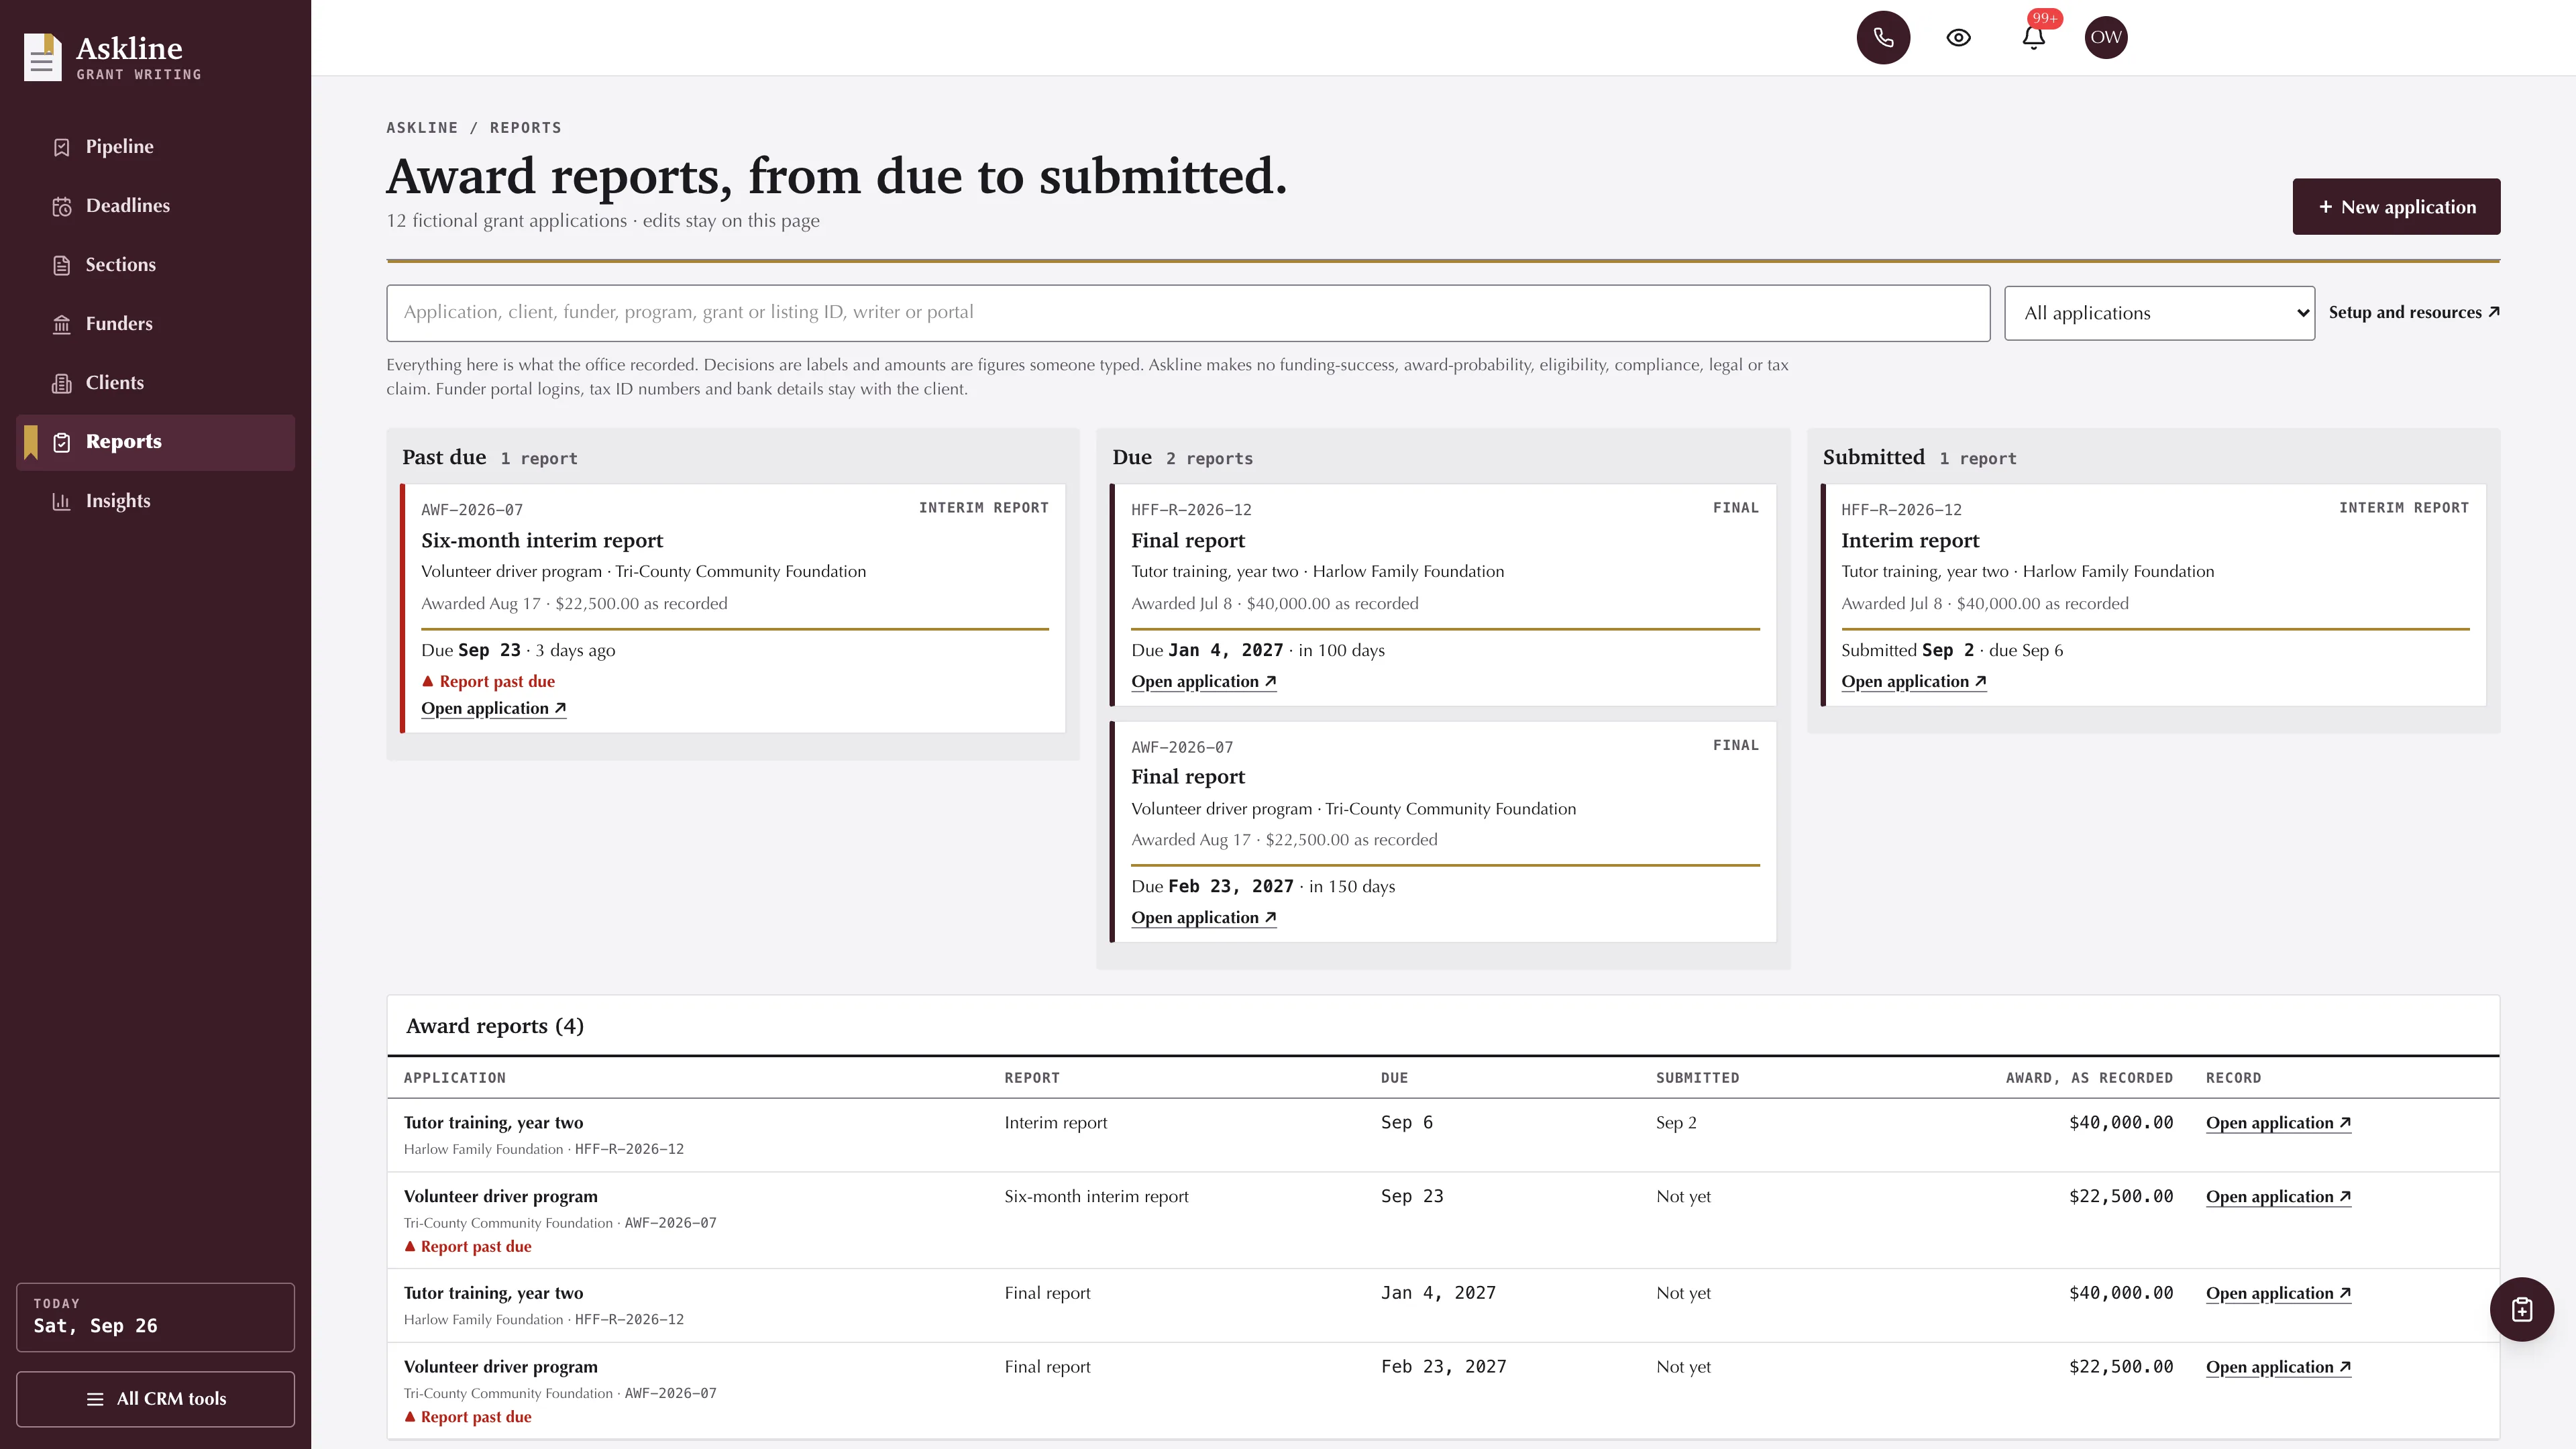Viewport: 2576px width, 1449px height.
Task: Click the Askline document logo icon
Action: coord(42,57)
